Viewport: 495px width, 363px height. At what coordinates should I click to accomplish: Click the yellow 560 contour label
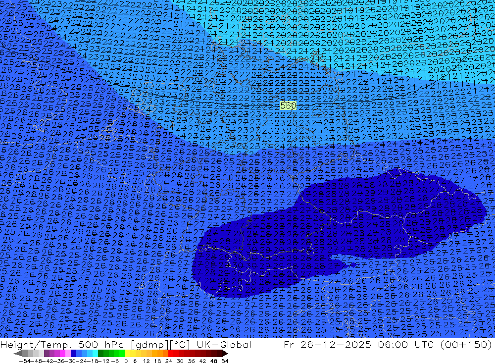288,105
